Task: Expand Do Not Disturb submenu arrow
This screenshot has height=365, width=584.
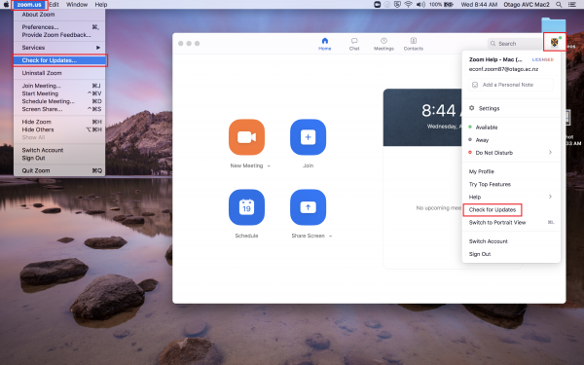Action: pos(550,153)
